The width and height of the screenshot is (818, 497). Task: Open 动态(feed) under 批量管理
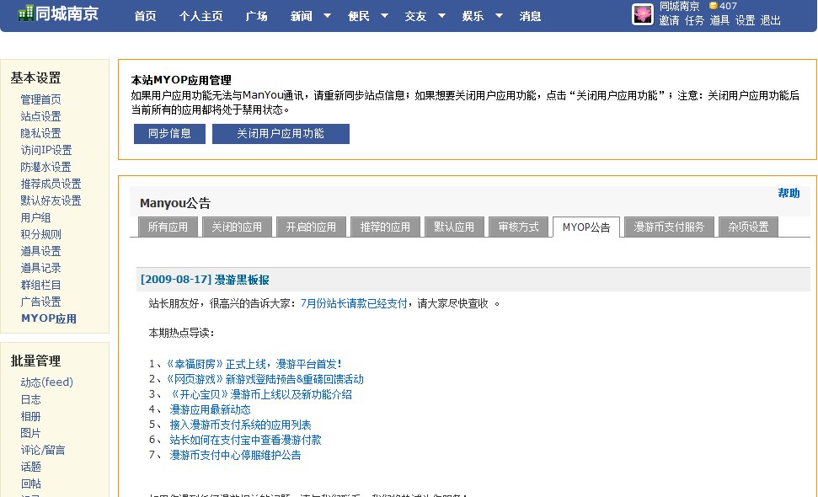click(x=47, y=382)
